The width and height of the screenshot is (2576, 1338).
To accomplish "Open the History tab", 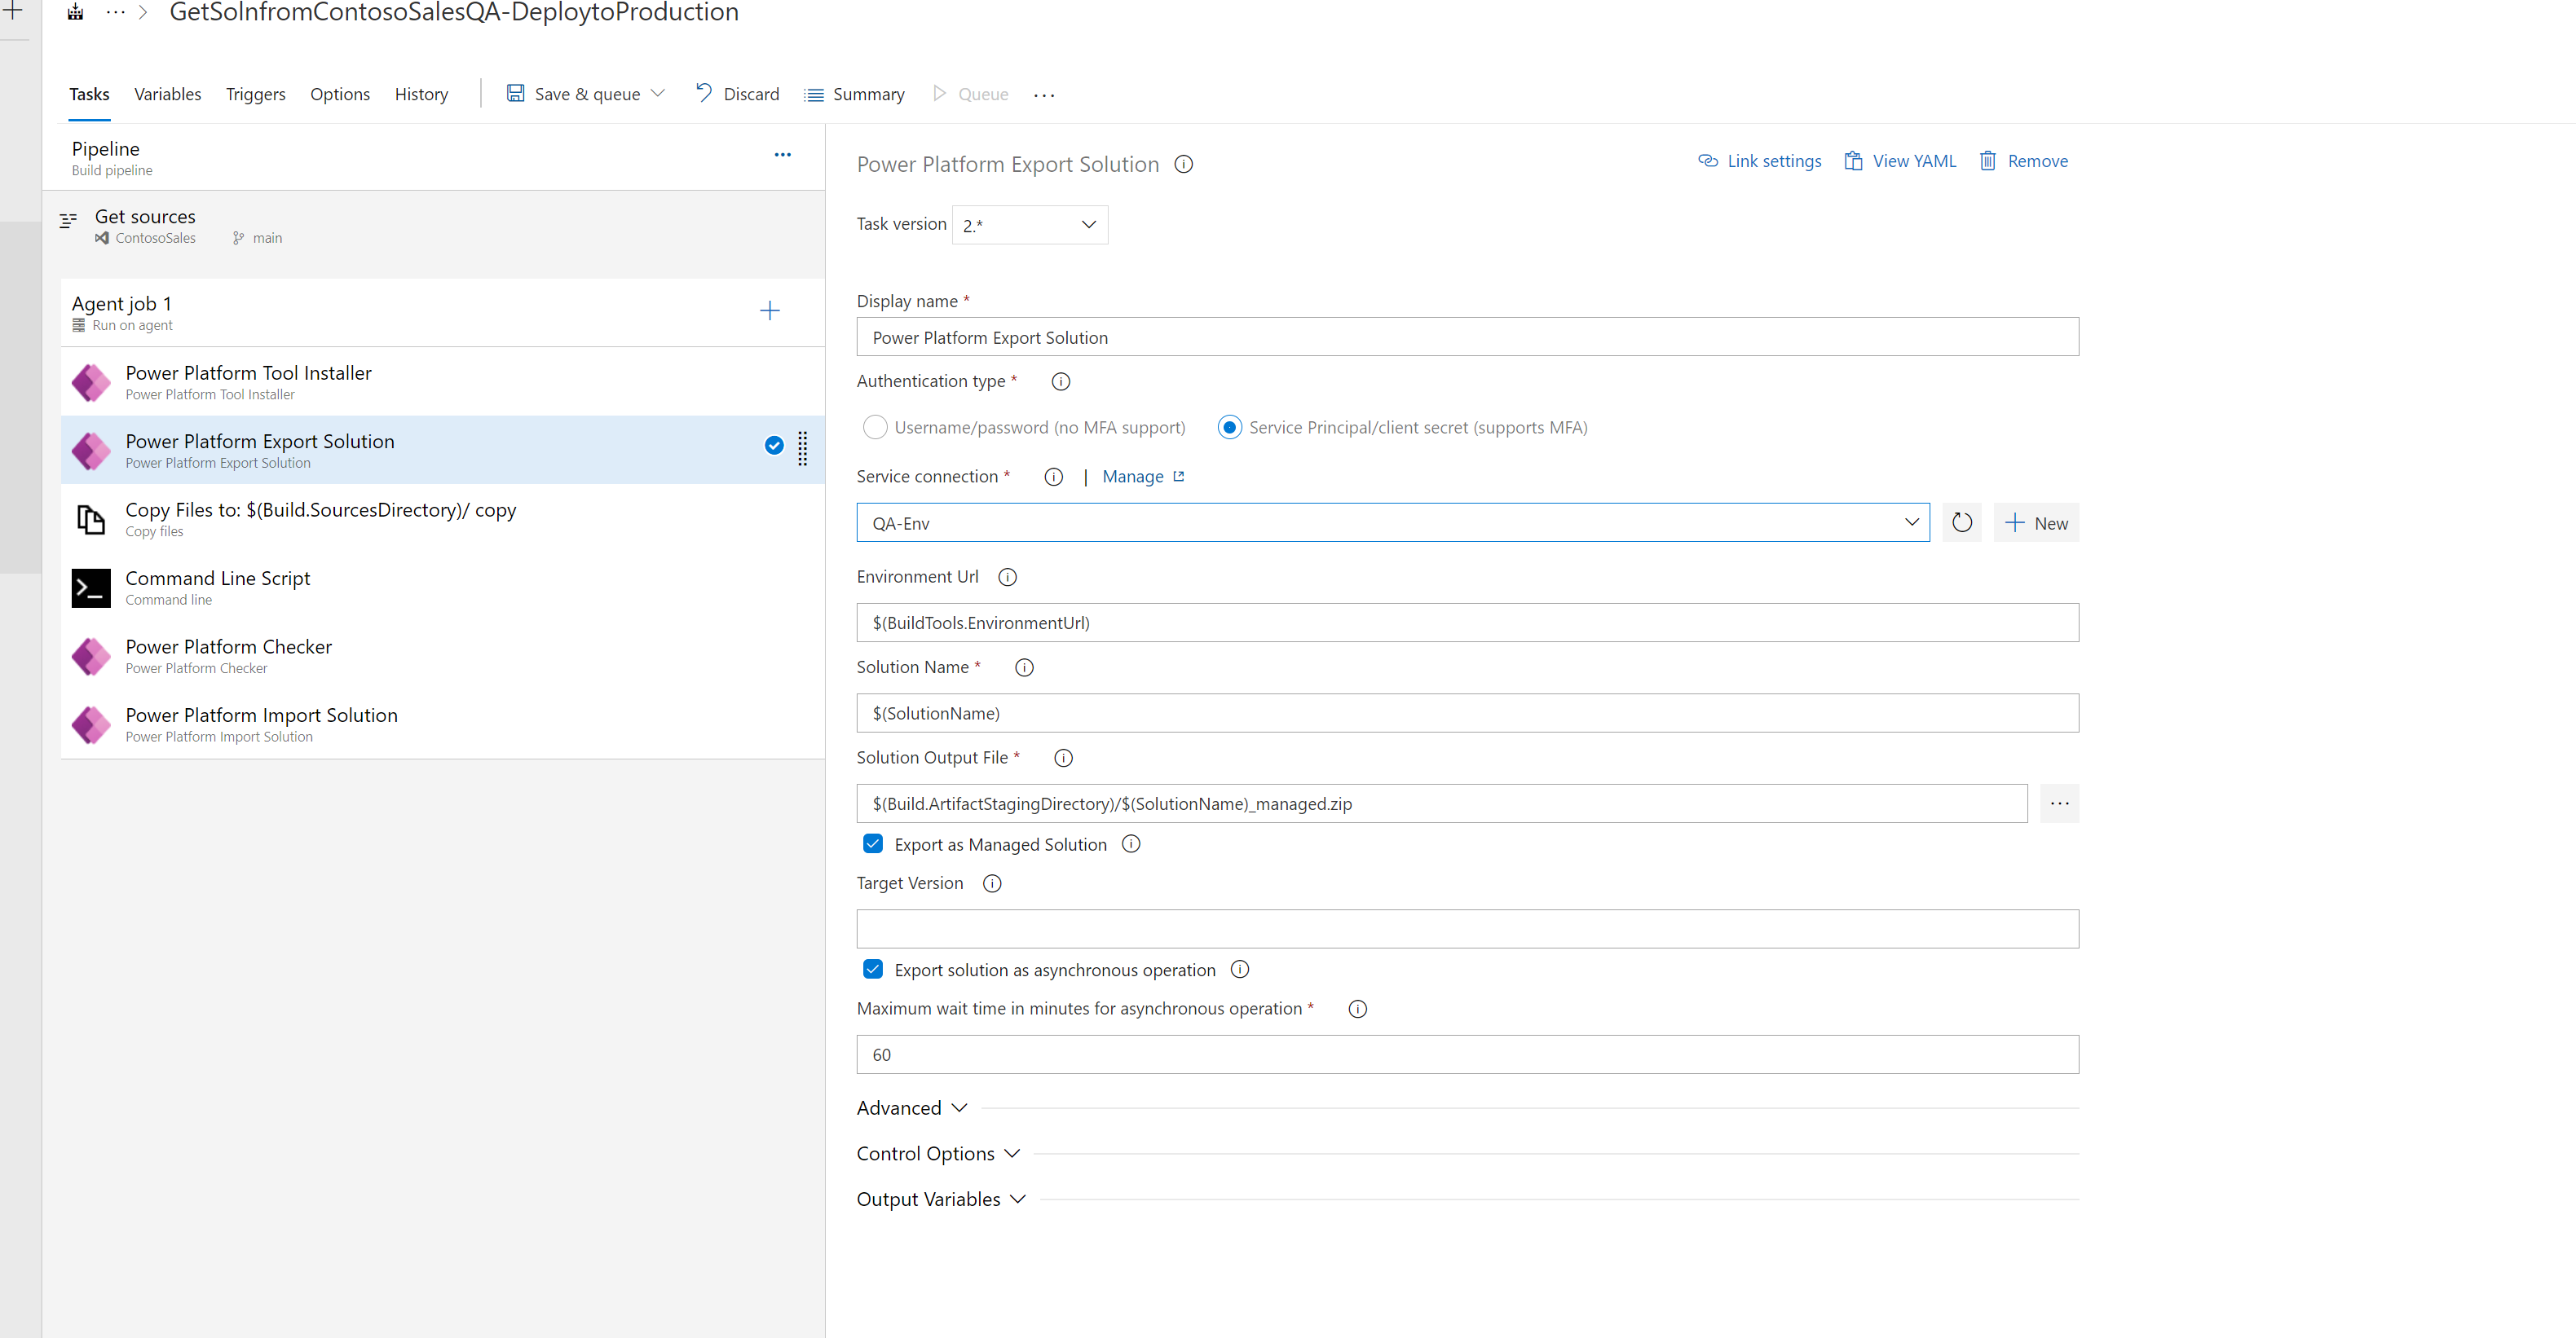I will tap(420, 94).
